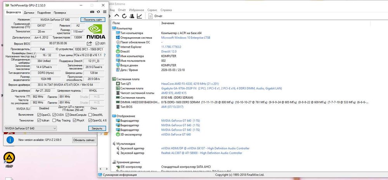Click the Закрыть button in GPU-Z
This screenshot has height=180, width=388.
[97, 129]
